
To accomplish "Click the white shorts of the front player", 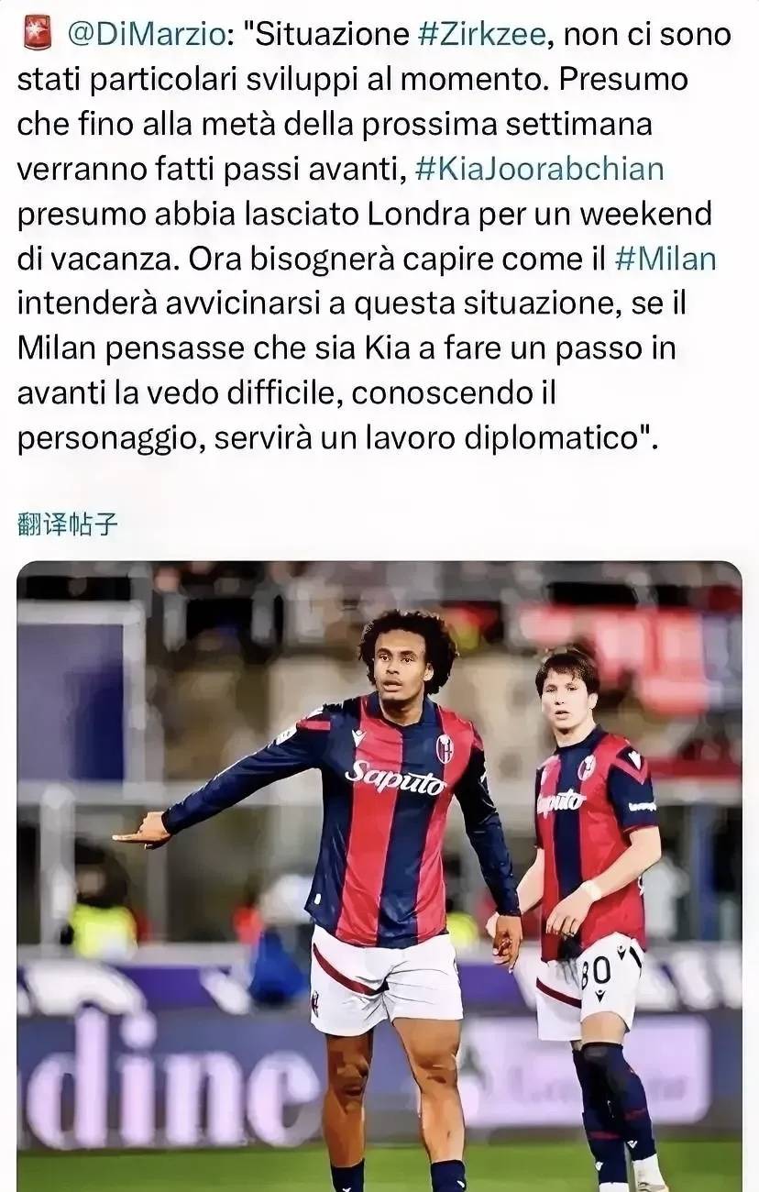I will click(385, 977).
